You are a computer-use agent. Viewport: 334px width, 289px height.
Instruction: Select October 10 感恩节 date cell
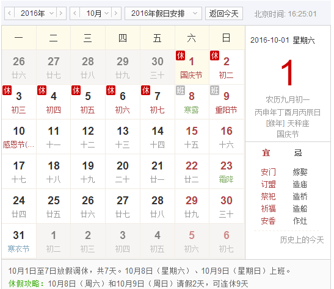(19, 137)
